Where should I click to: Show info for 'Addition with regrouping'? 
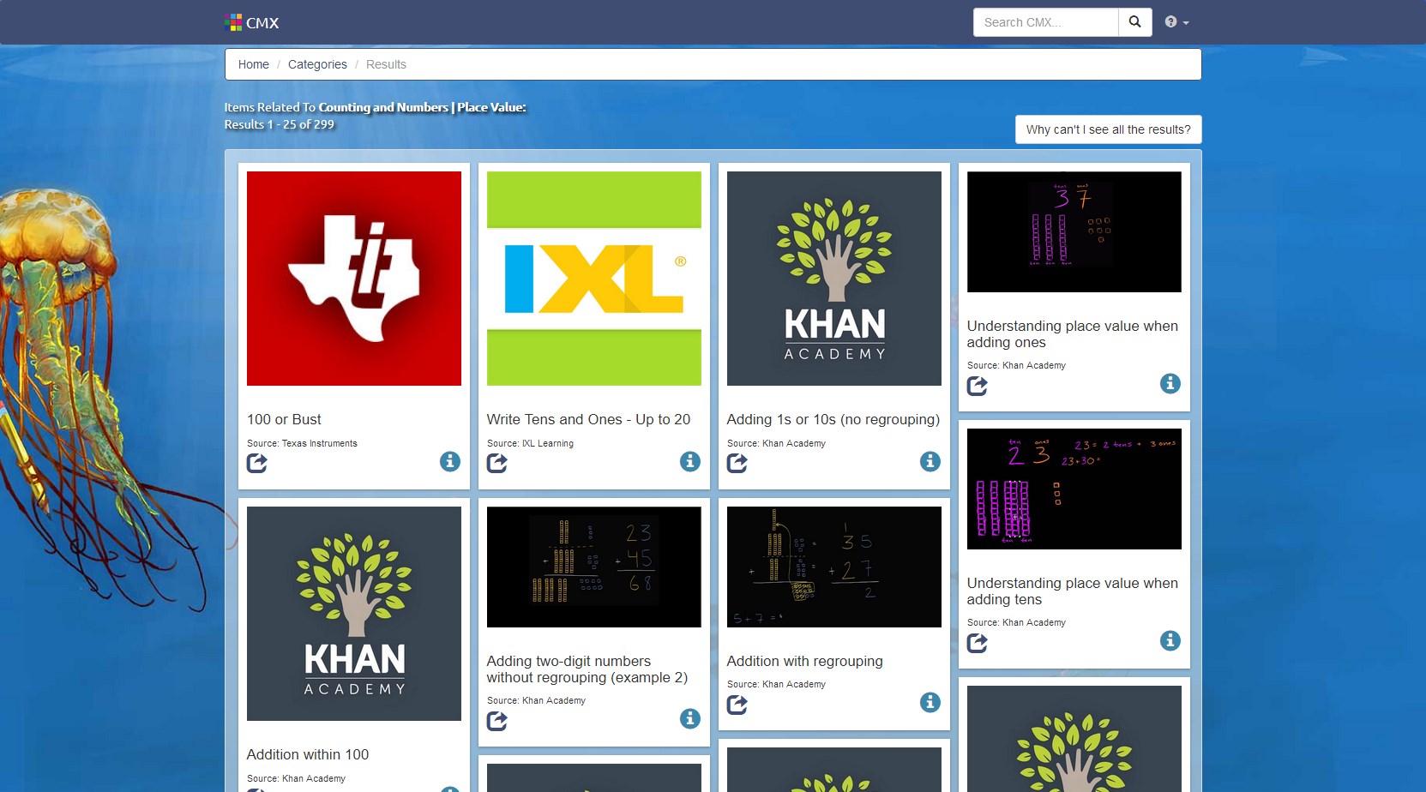[x=930, y=702]
